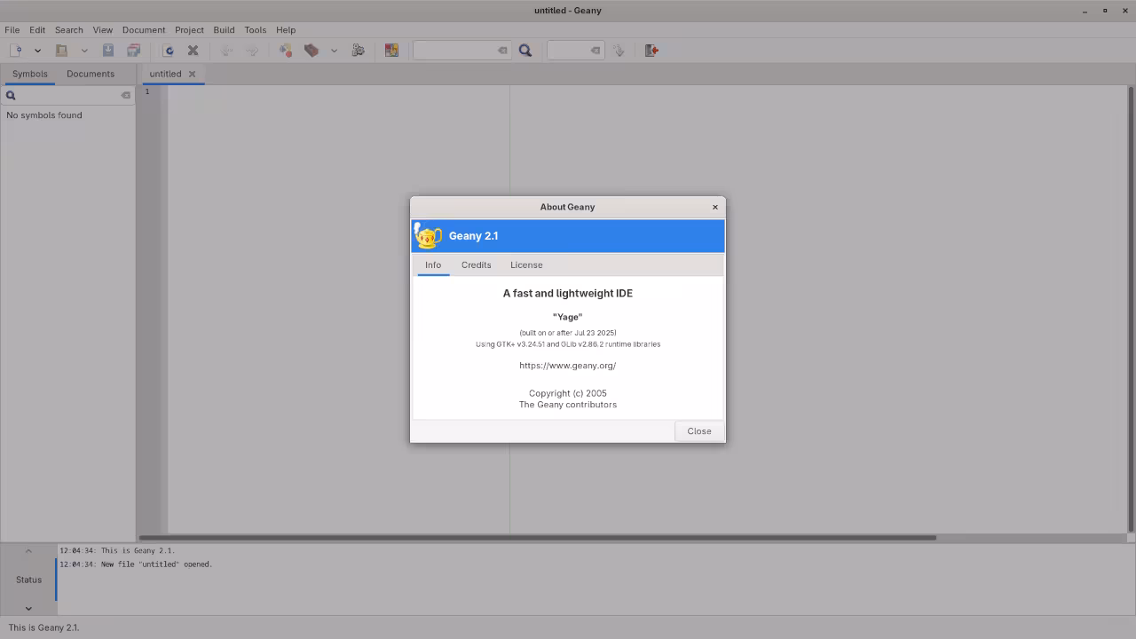
Task: Switch to the Credits tab
Action: click(476, 264)
